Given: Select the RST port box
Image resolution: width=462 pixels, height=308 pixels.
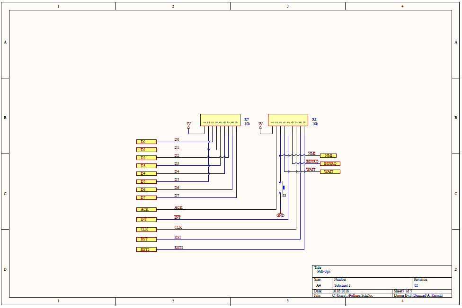Looking at the screenshot, I should [146, 239].
